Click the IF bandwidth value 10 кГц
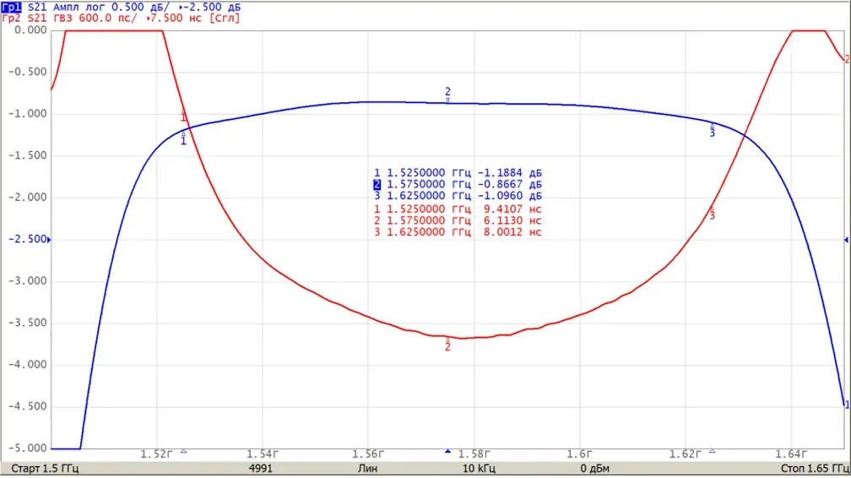851x478 pixels. (x=479, y=468)
